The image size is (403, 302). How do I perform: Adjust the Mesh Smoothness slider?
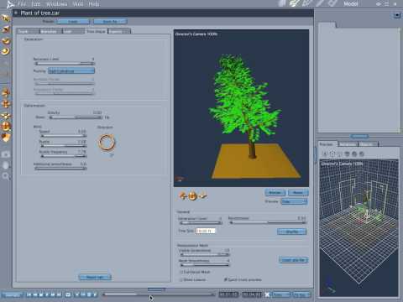click(205, 265)
